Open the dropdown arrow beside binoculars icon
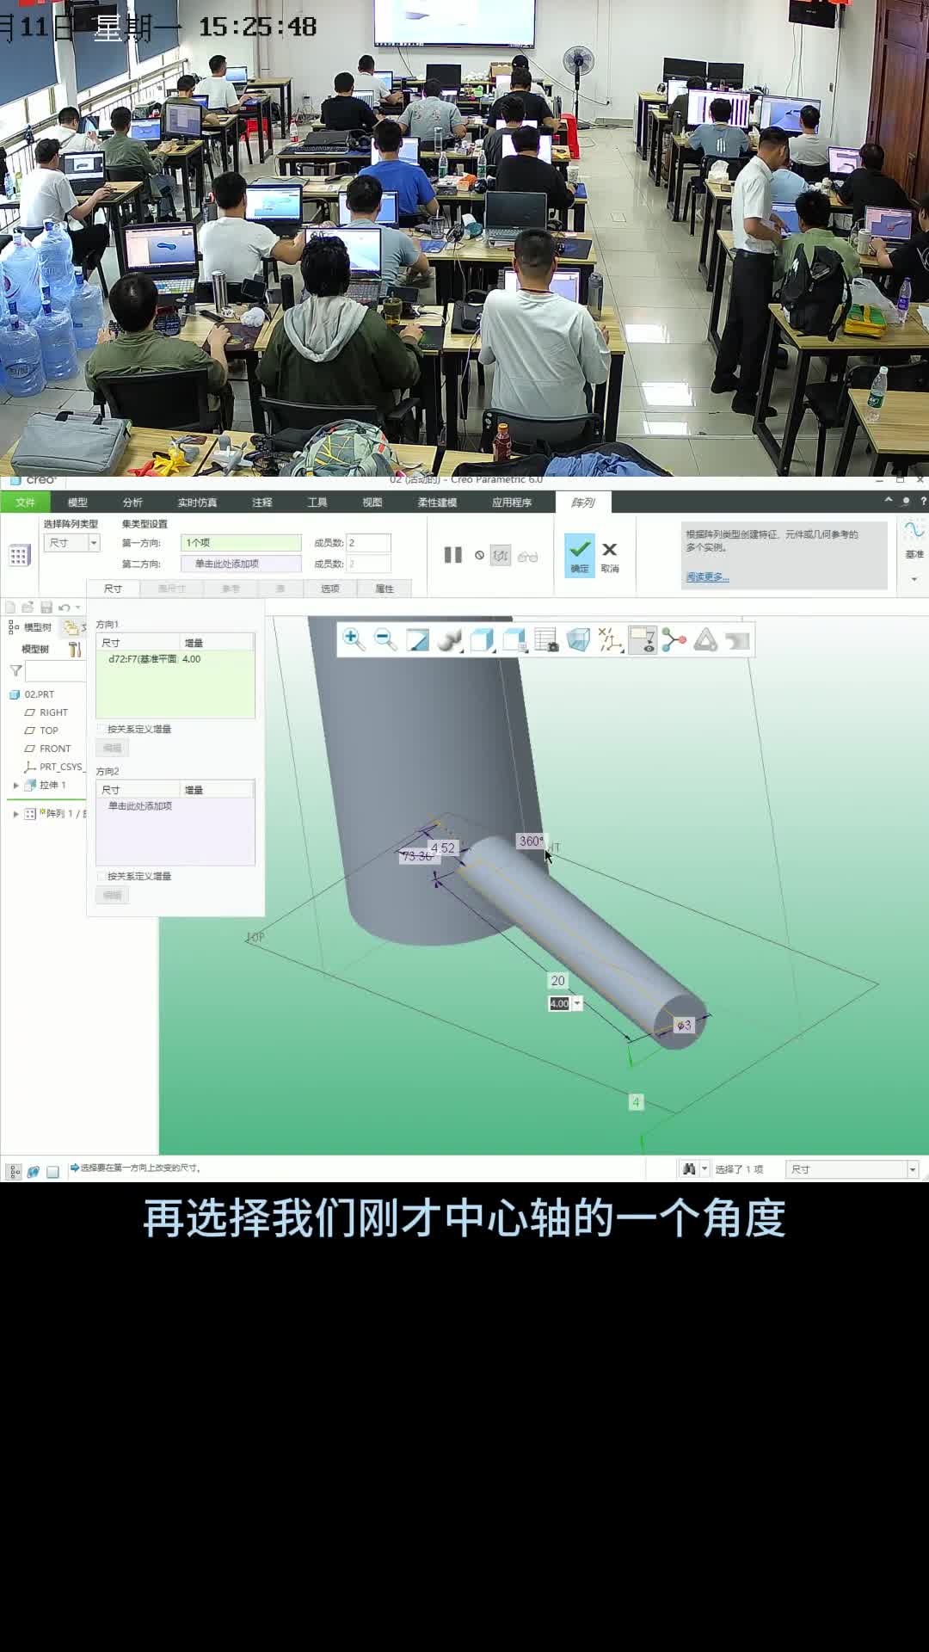Viewport: 929px width, 1652px height. pyautogui.click(x=704, y=1168)
